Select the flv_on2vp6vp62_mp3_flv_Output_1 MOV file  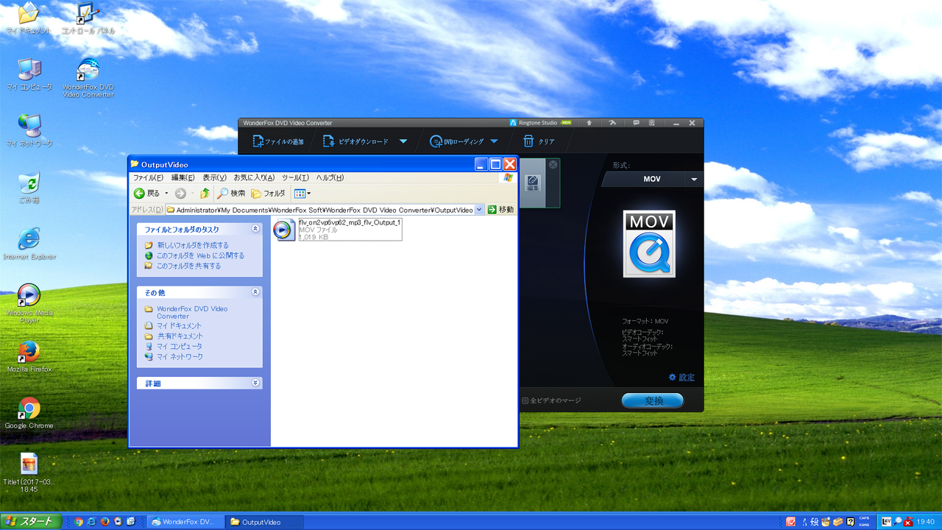(338, 230)
